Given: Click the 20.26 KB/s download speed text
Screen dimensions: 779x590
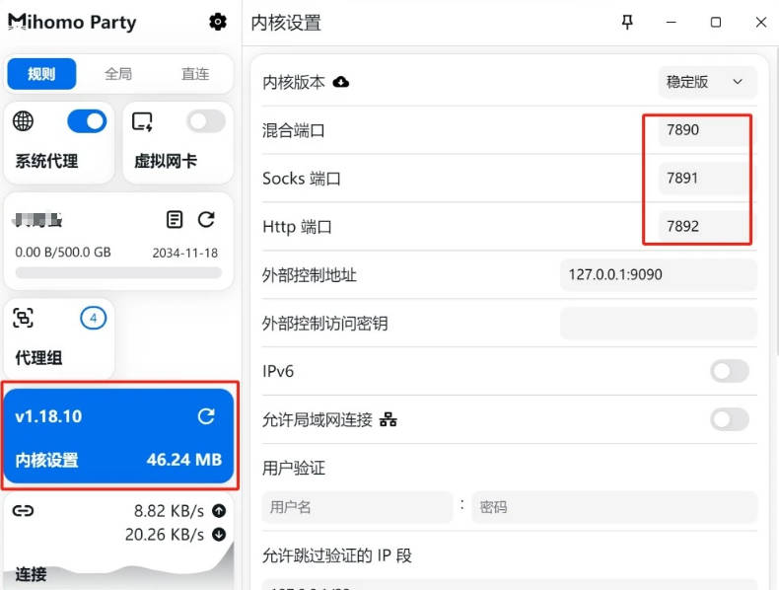Looking at the screenshot, I should pyautogui.click(x=165, y=535).
